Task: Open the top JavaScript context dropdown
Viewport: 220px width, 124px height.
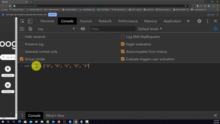Action: pos(56,29)
